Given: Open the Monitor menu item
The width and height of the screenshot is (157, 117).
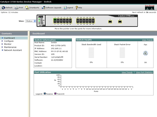Looking at the screenshot, I should 8,44.
